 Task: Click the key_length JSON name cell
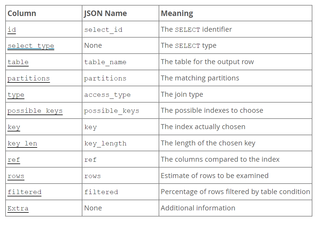click(105, 144)
